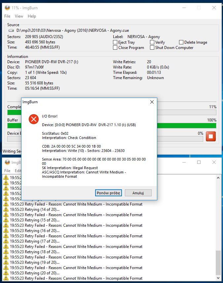223x283 pixels.
Task: Click the Sense Area hex line in the dialog
Action: coord(94,161)
